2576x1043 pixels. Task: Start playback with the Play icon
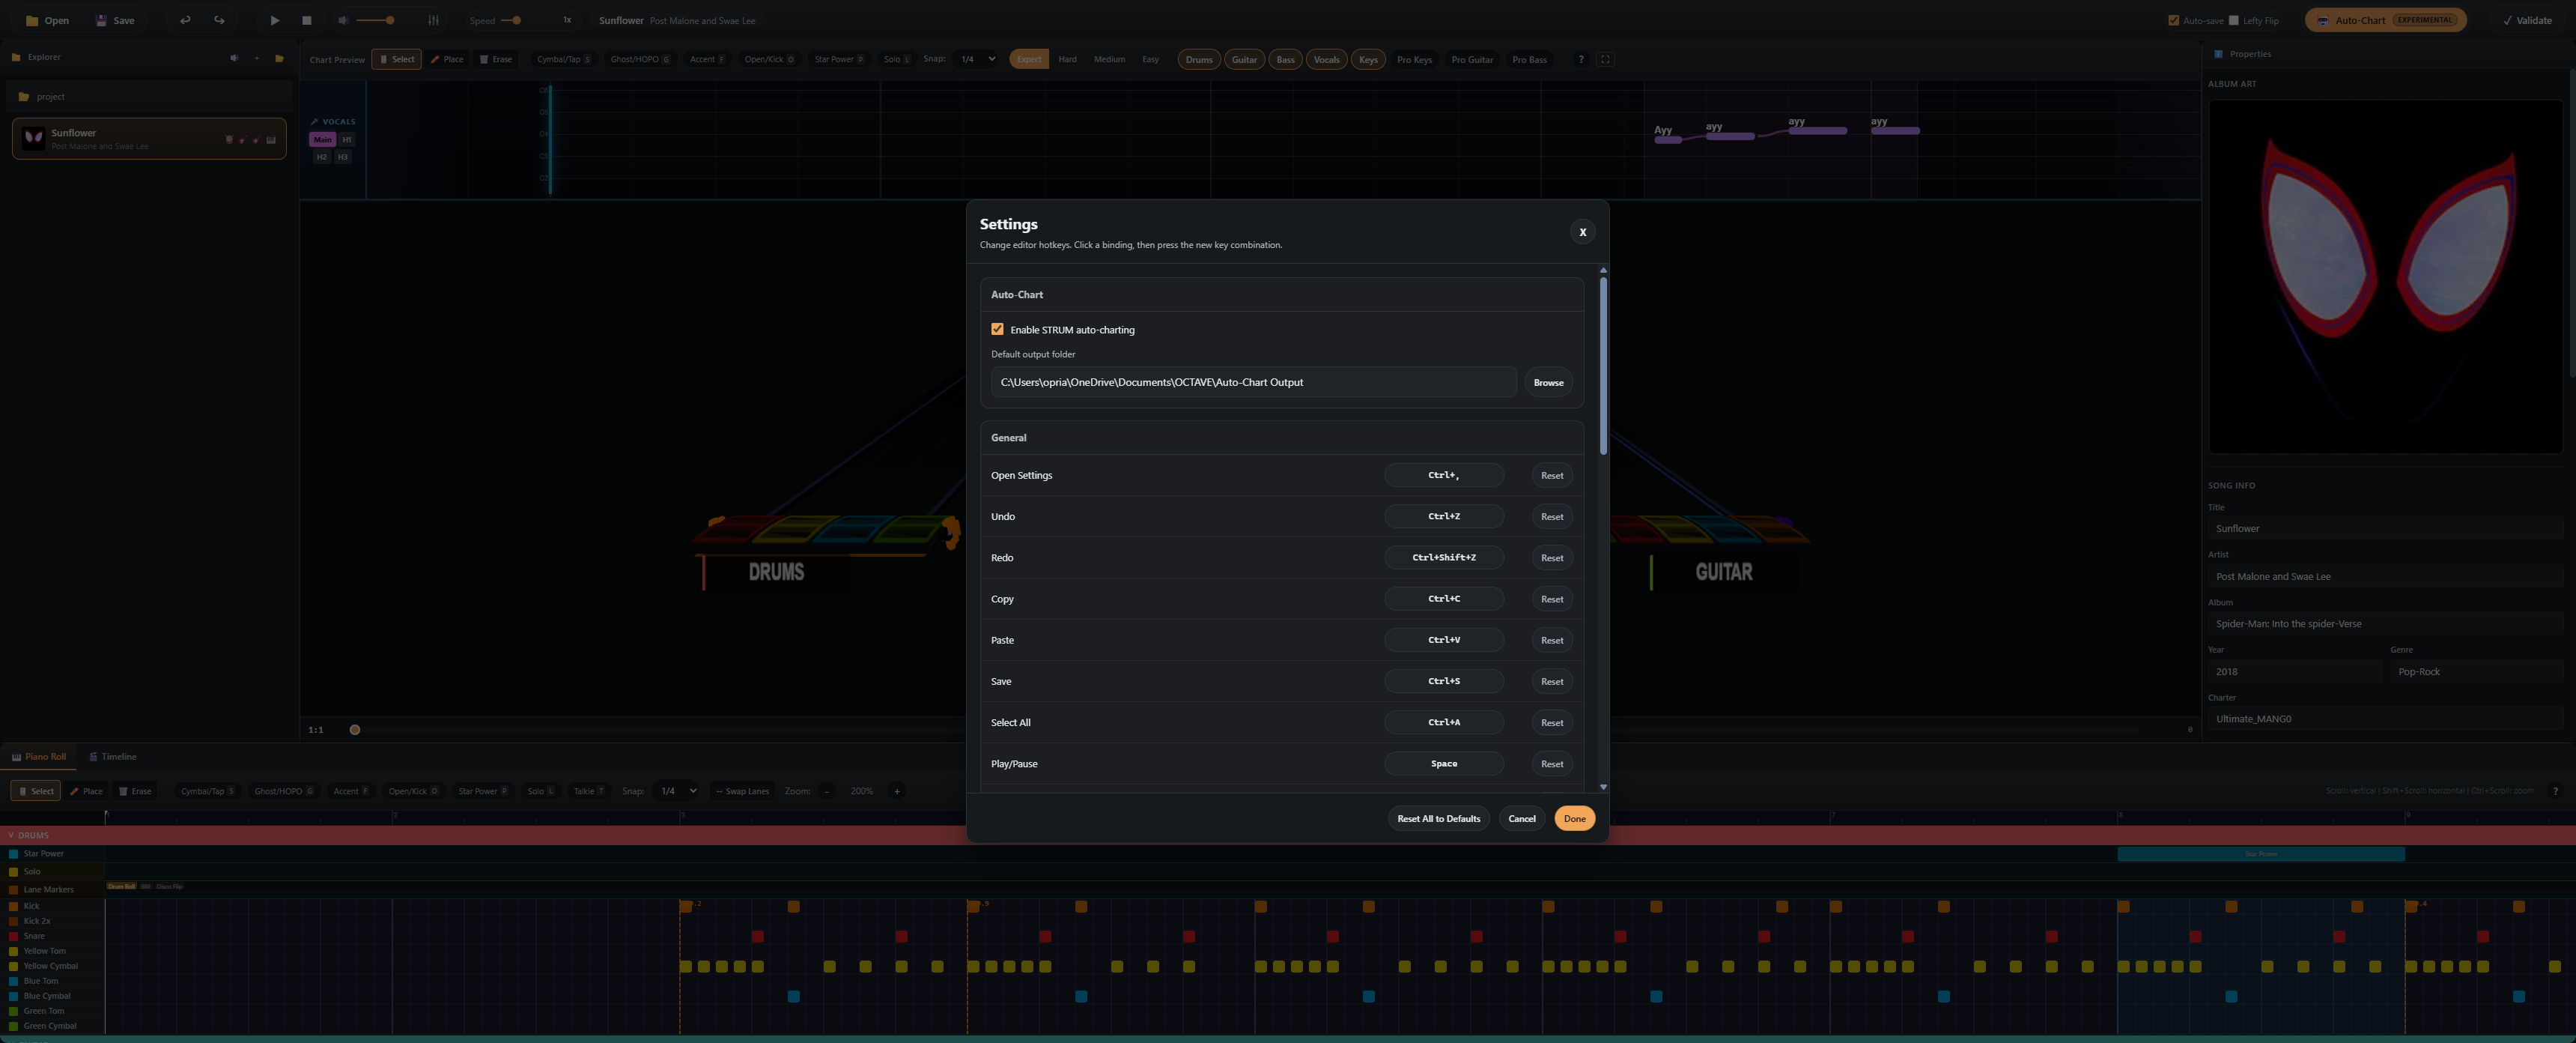[x=275, y=20]
